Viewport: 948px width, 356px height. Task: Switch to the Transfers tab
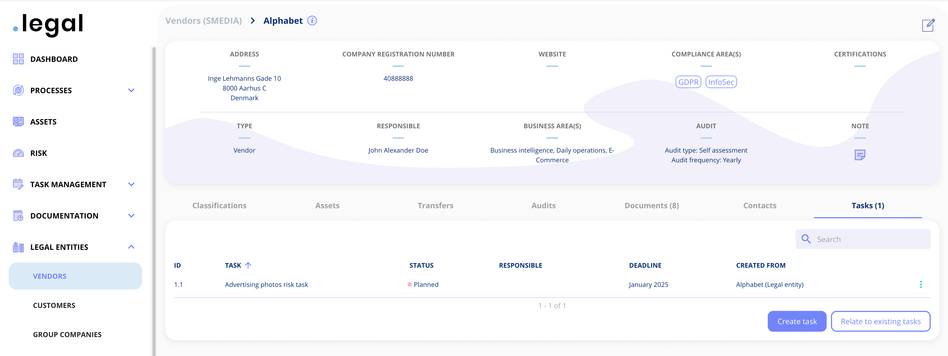(435, 206)
